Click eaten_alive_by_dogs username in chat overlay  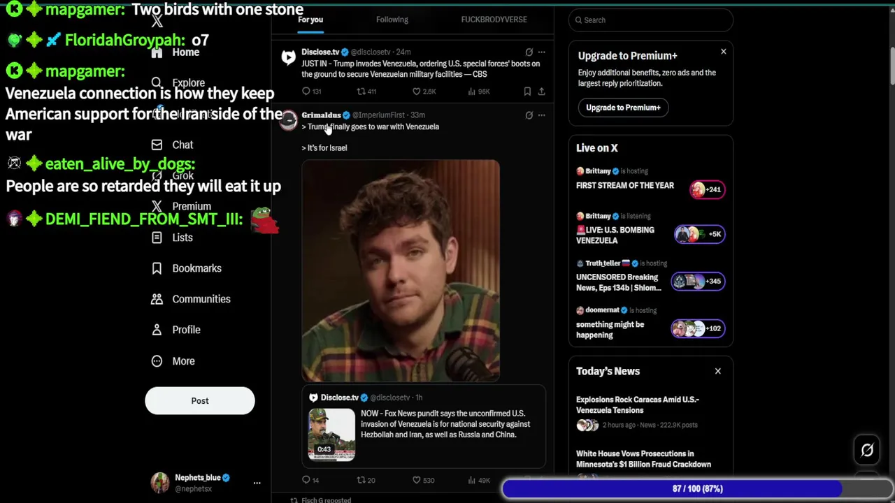[120, 163]
